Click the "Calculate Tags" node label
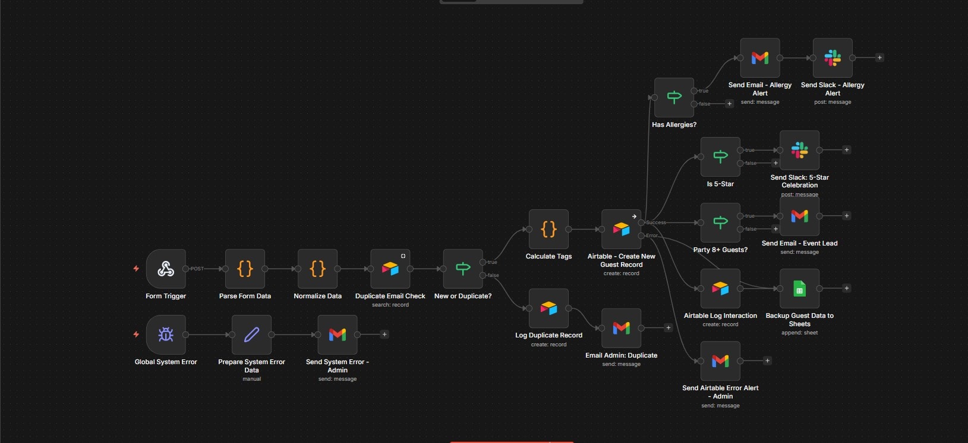Viewport: 968px width, 443px height. pyautogui.click(x=548, y=256)
